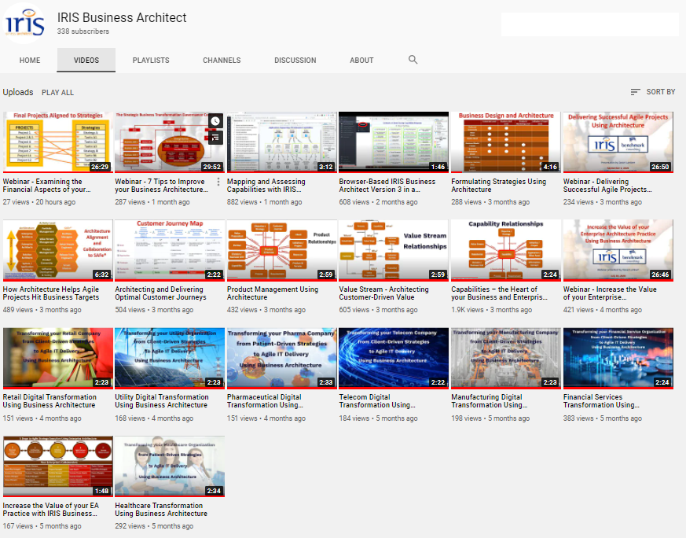686x538 pixels.
Task: Open 'Webinar - Examining the Financial Aspects' title
Action: [x=47, y=185]
